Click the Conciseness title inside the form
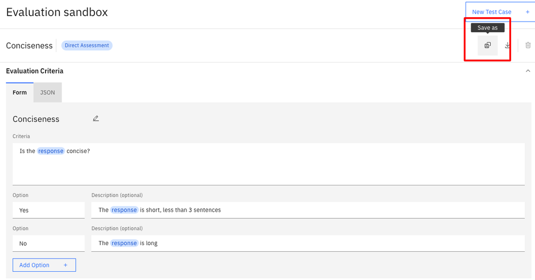The height and width of the screenshot is (280, 535). coord(36,119)
